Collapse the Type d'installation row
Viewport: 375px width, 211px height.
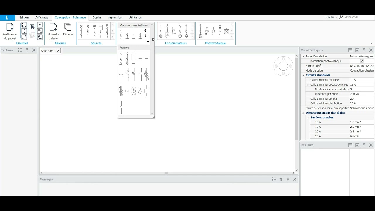[x=303, y=57]
